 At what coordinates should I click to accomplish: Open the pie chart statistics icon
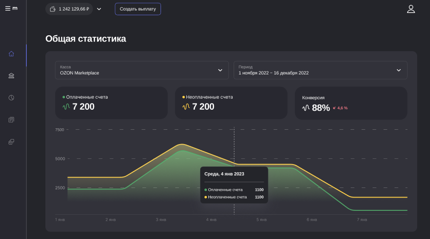(x=11, y=98)
